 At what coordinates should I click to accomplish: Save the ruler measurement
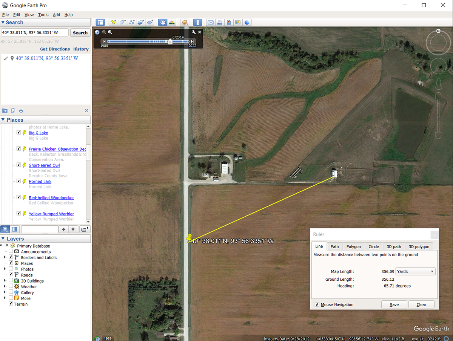[x=394, y=304]
